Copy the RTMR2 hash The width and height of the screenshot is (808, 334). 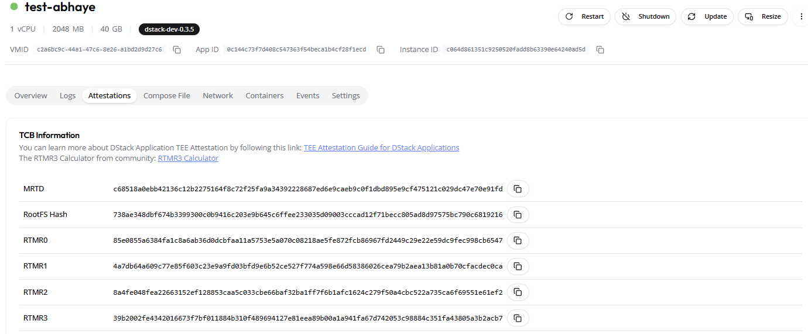(x=518, y=292)
